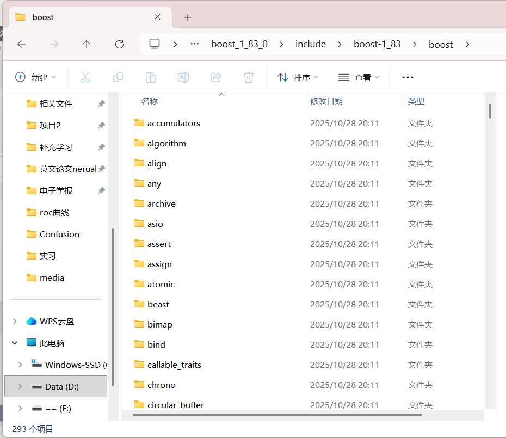Image resolution: width=506 pixels, height=438 pixels.
Task: Click the Paste clipboard icon
Action: pyautogui.click(x=151, y=77)
